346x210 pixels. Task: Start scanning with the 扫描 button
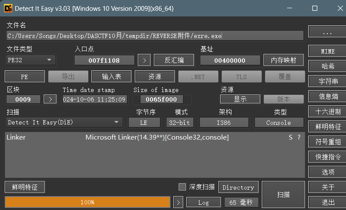click(x=283, y=194)
